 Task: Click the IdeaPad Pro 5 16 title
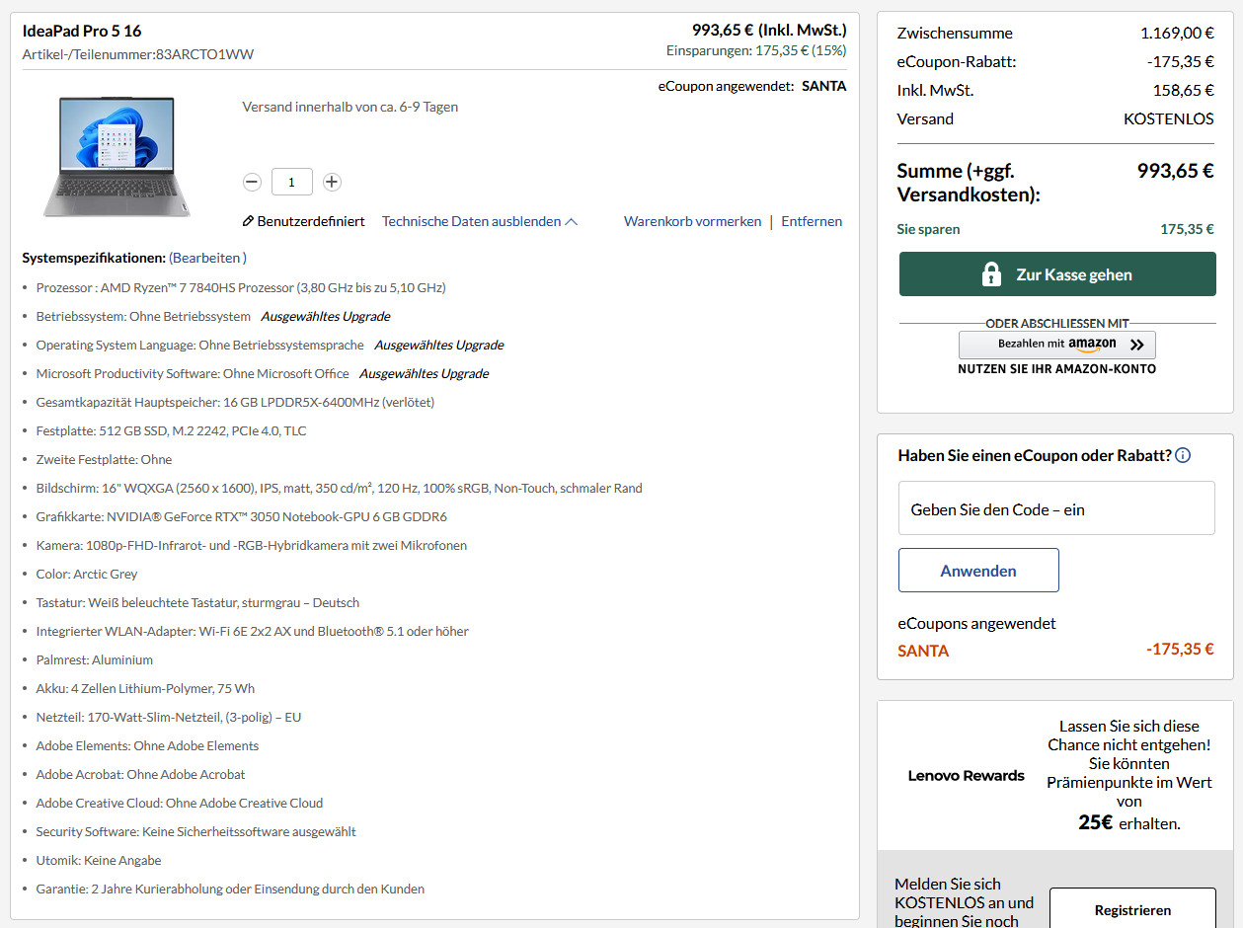82,32
